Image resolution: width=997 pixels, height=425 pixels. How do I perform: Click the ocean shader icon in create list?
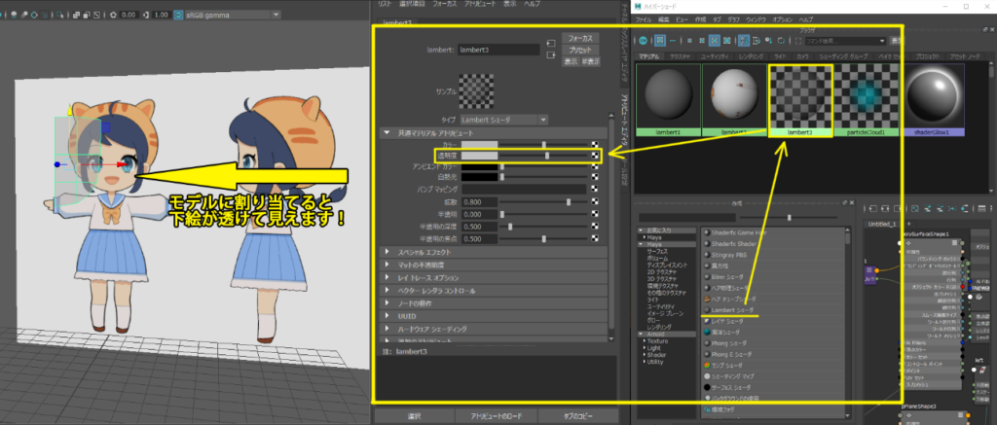click(707, 332)
